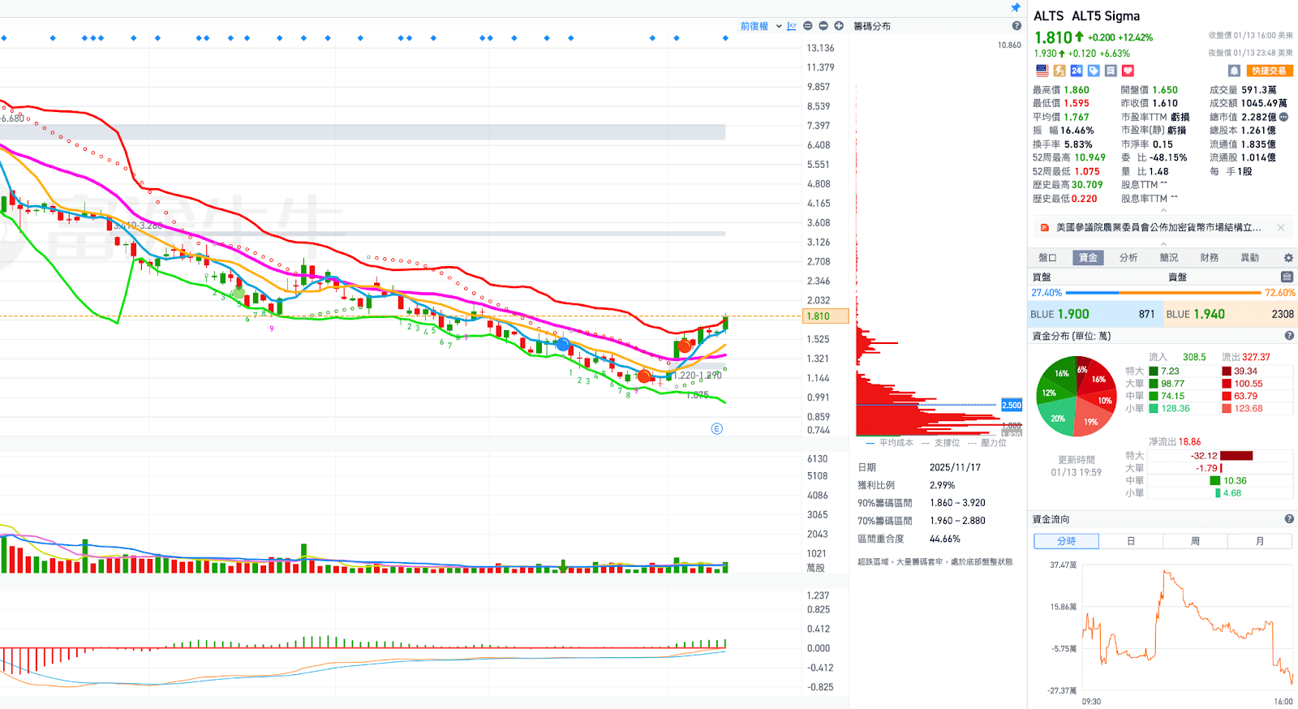
Task: Click the 90%籌碼區間 value 1.860 ~ 3.920
Action: 957,503
